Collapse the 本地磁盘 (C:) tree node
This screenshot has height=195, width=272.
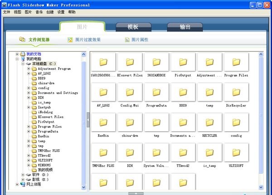23,64
